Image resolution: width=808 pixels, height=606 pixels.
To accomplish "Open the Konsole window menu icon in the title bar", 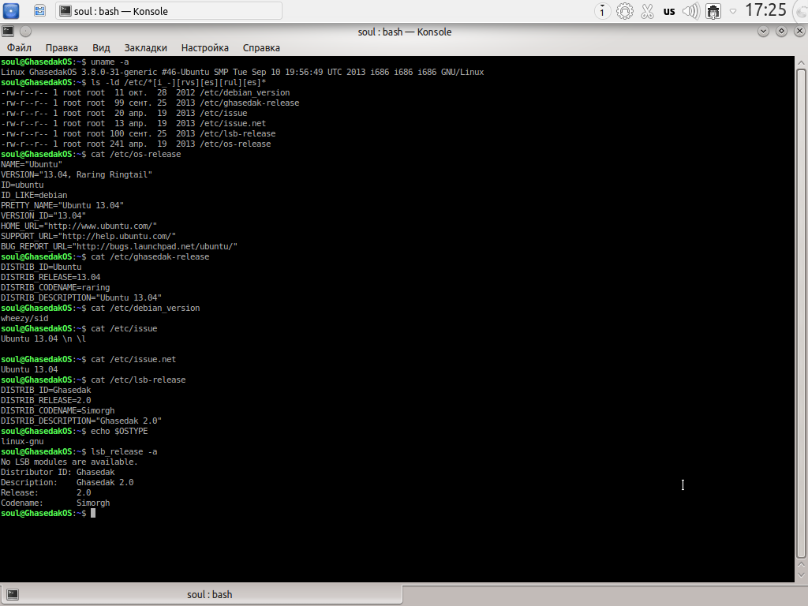I will pyautogui.click(x=8, y=32).
